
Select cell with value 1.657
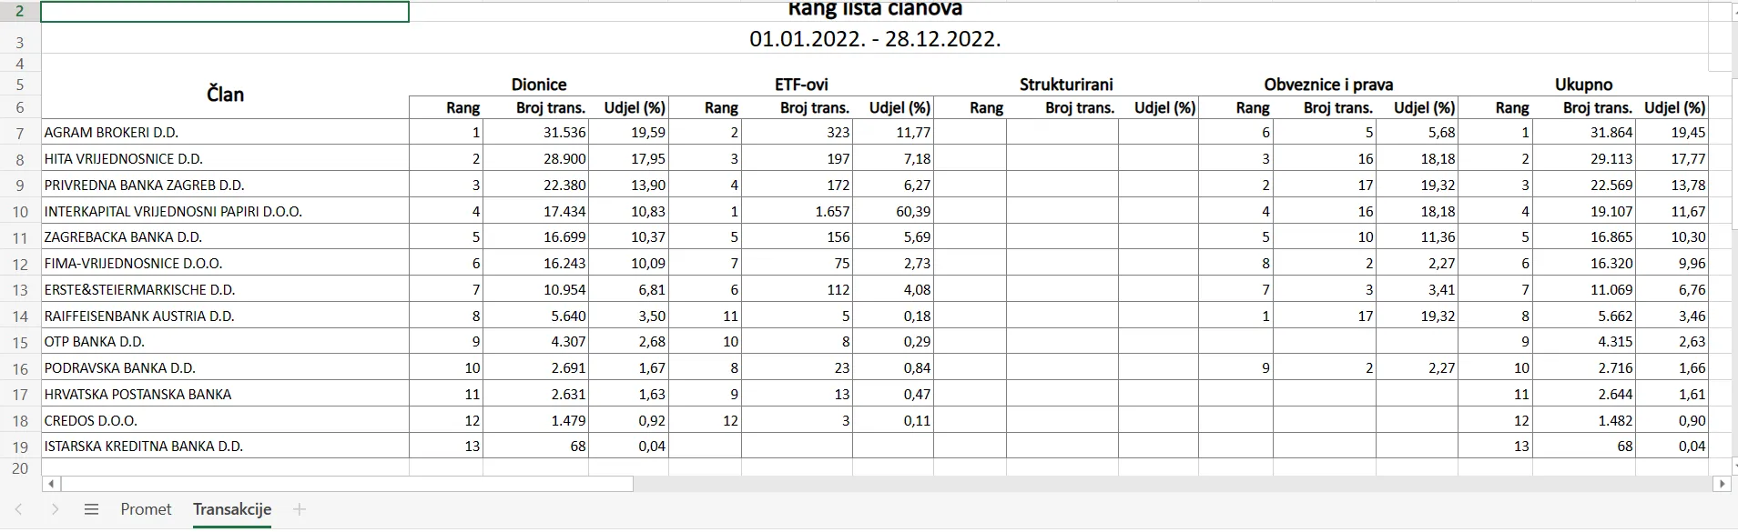[798, 211]
